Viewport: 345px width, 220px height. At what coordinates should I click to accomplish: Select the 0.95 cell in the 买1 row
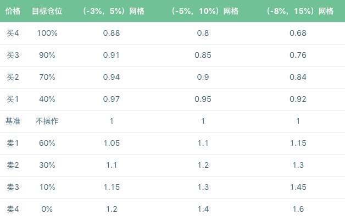[203, 99]
